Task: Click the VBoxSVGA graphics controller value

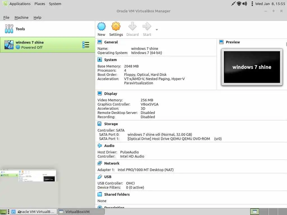Action: point(149,104)
